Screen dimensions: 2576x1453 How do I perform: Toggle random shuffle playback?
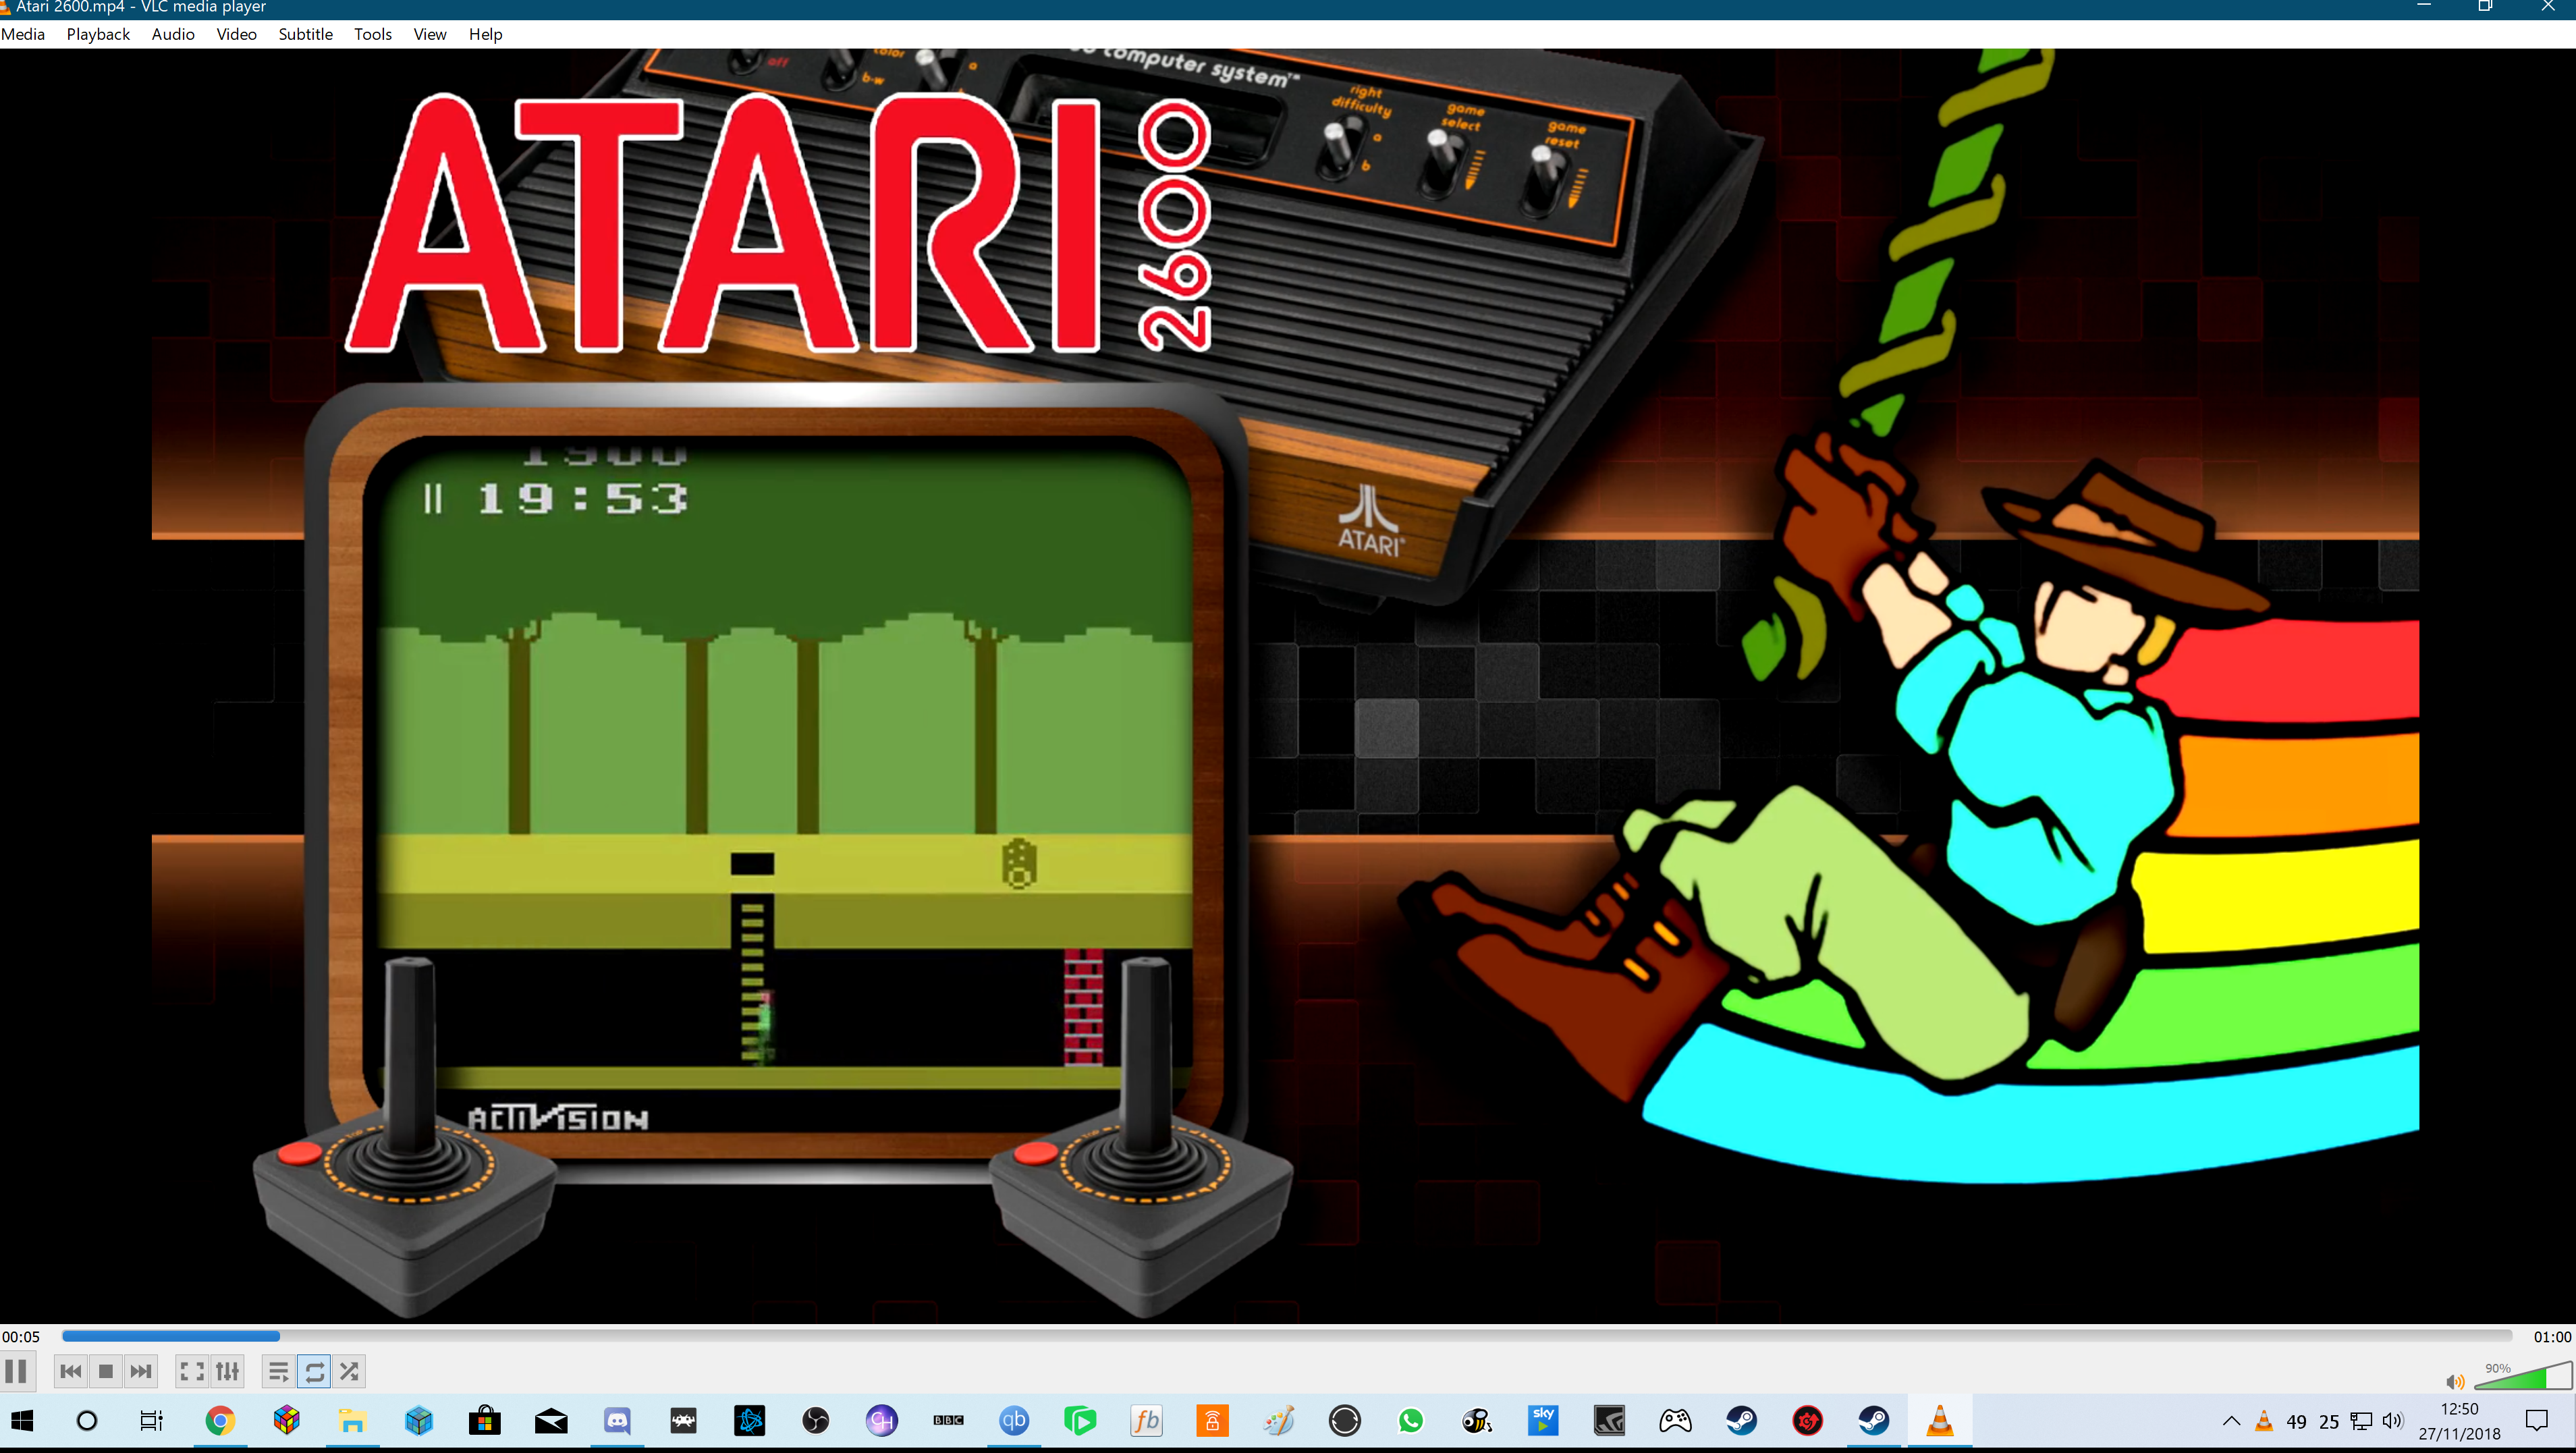pyautogui.click(x=349, y=1371)
